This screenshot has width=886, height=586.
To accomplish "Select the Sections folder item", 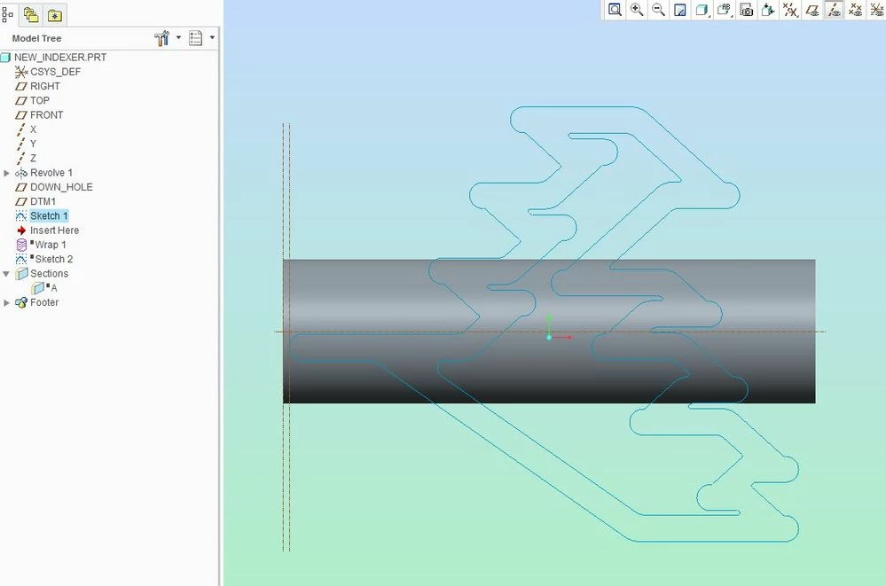I will 49,274.
